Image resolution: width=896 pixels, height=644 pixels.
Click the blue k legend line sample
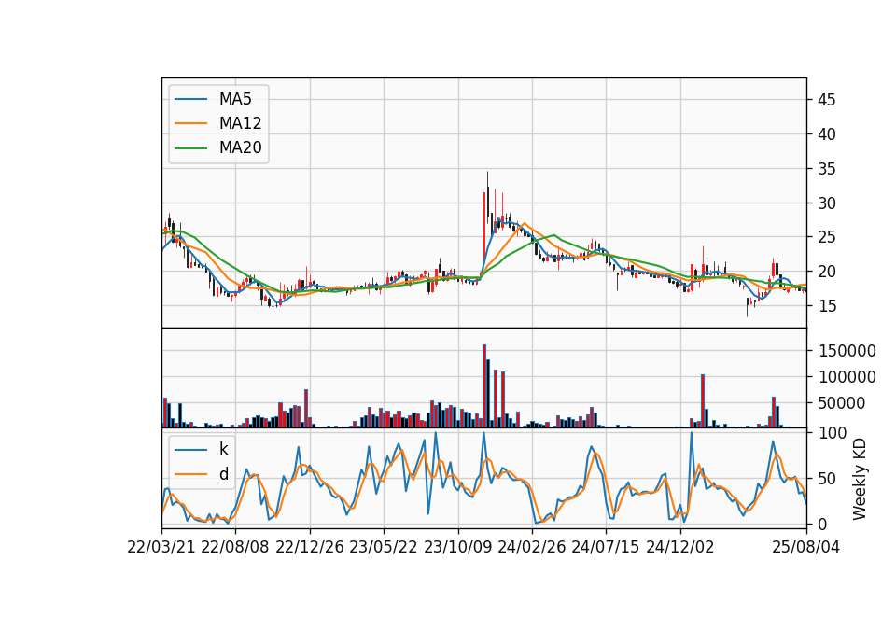190,450
